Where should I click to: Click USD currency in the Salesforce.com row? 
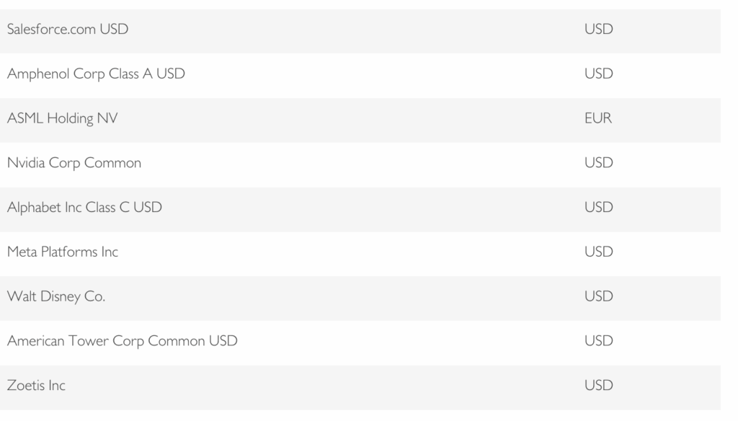point(599,30)
